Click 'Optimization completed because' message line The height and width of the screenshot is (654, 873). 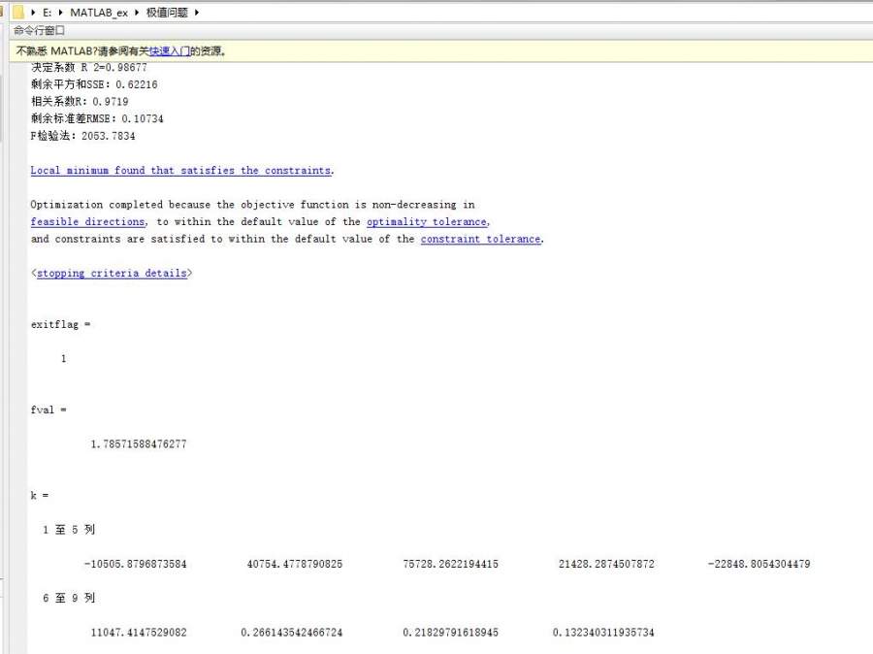click(x=253, y=205)
